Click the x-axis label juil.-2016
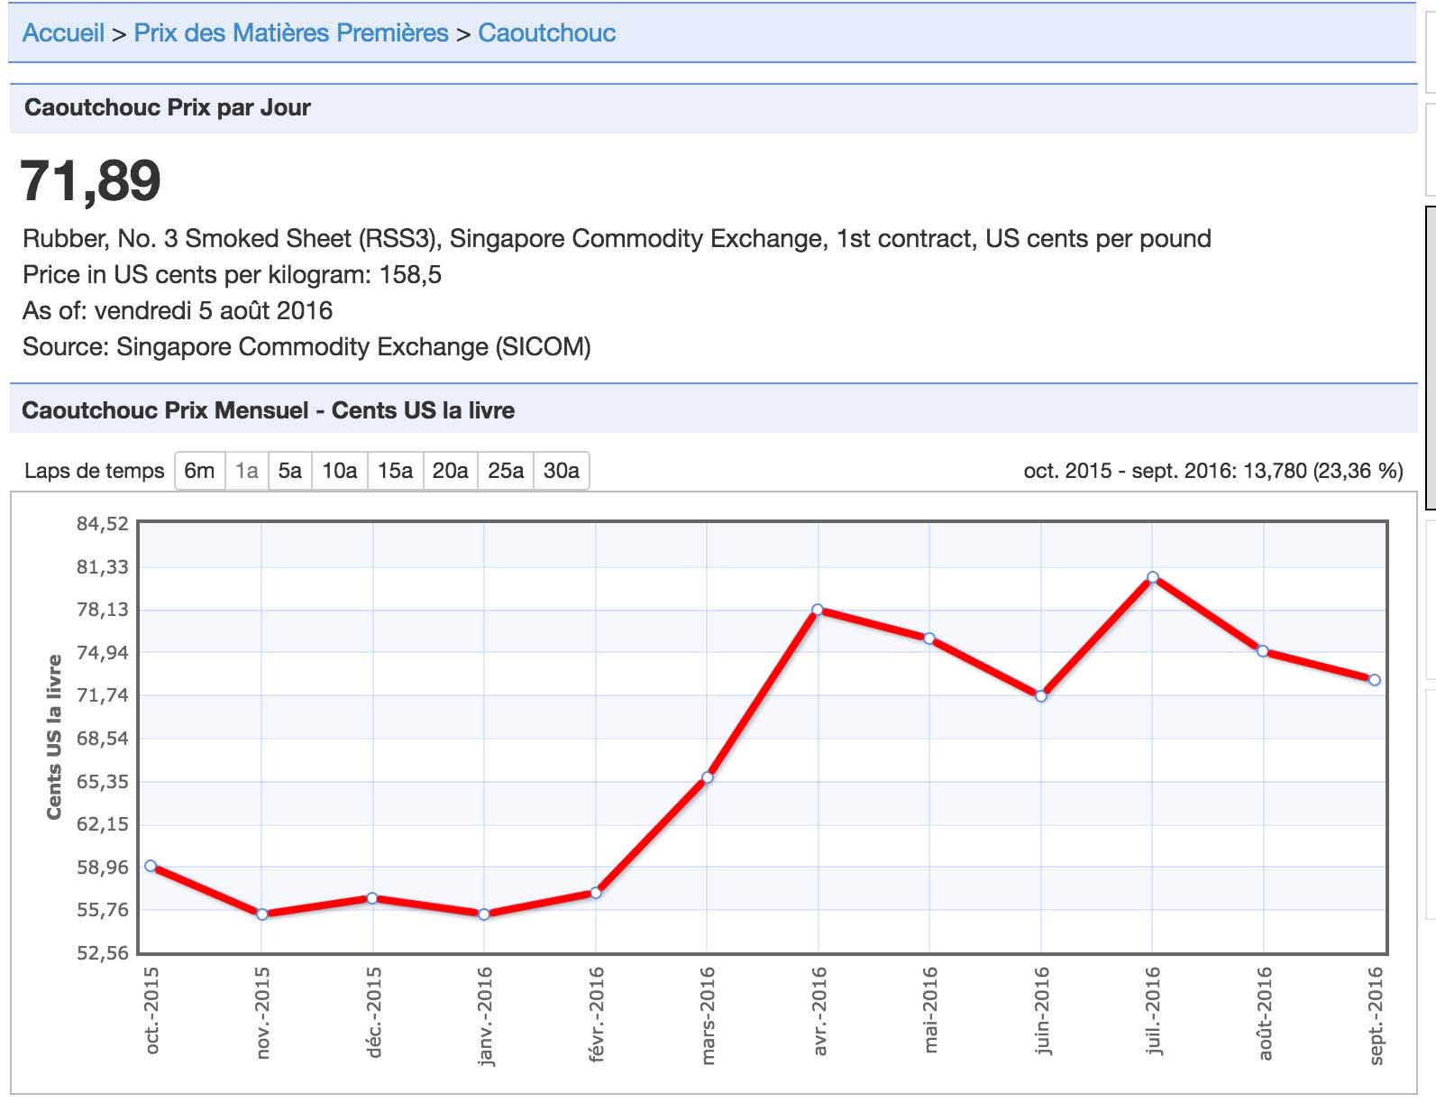The image size is (1436, 1112). pyautogui.click(x=1154, y=1011)
